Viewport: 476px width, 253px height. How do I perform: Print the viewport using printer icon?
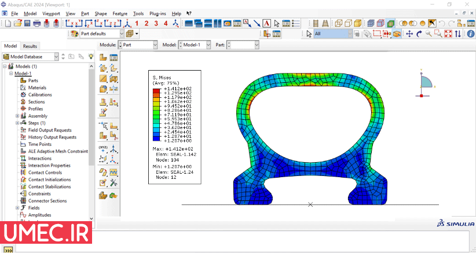[x=36, y=23]
